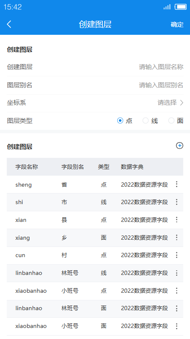Open more options for xian row
The height and width of the screenshot is (339, 190).
(176, 220)
